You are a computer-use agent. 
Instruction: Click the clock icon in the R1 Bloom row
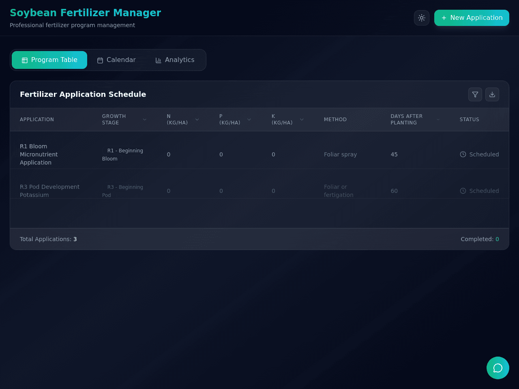tap(463, 154)
